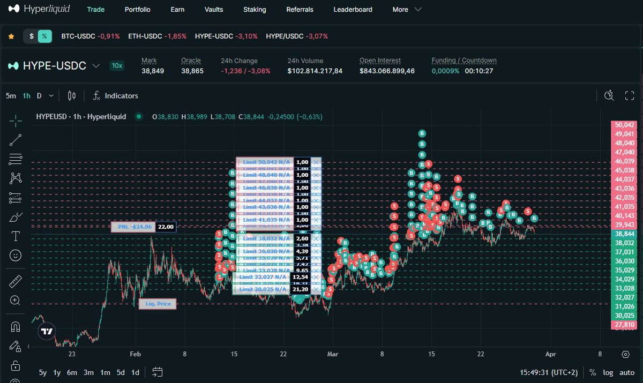Open the Indicators panel
643x383 pixels.
(115, 96)
